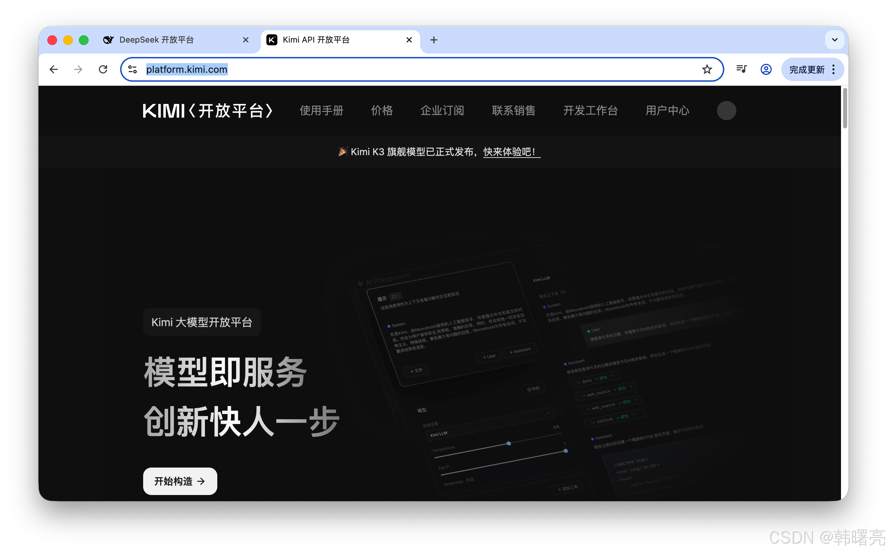Bookmark this page with star icon

[707, 69]
